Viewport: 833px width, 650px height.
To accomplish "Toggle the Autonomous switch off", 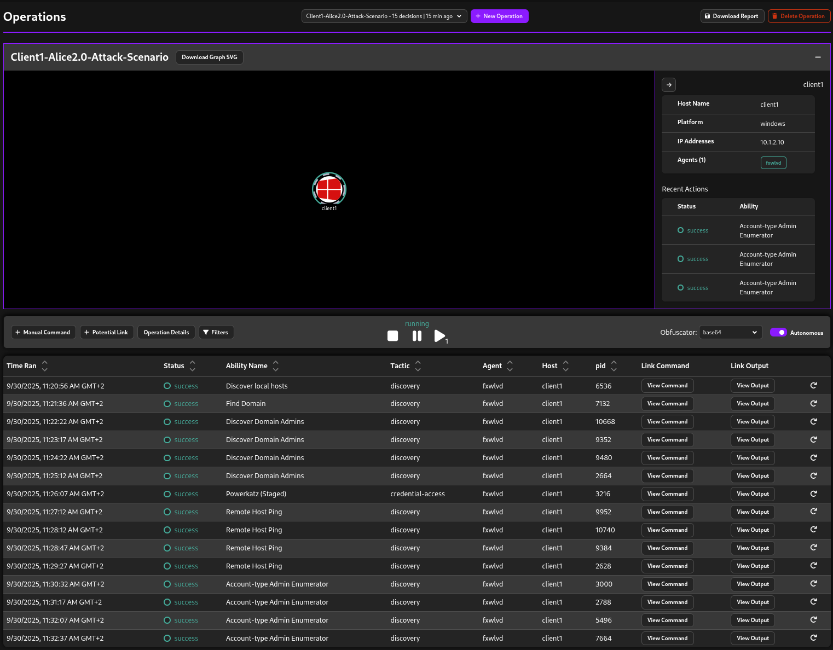I will click(x=778, y=333).
